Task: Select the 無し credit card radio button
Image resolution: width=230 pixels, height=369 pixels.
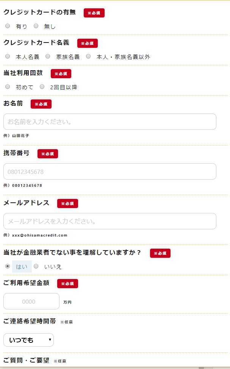Action: pyautogui.click(x=36, y=26)
